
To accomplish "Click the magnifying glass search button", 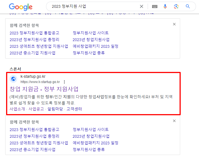I will (188, 6).
